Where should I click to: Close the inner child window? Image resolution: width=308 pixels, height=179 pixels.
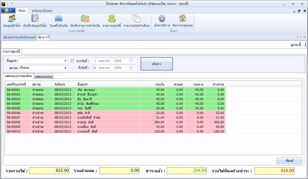[x=304, y=11]
